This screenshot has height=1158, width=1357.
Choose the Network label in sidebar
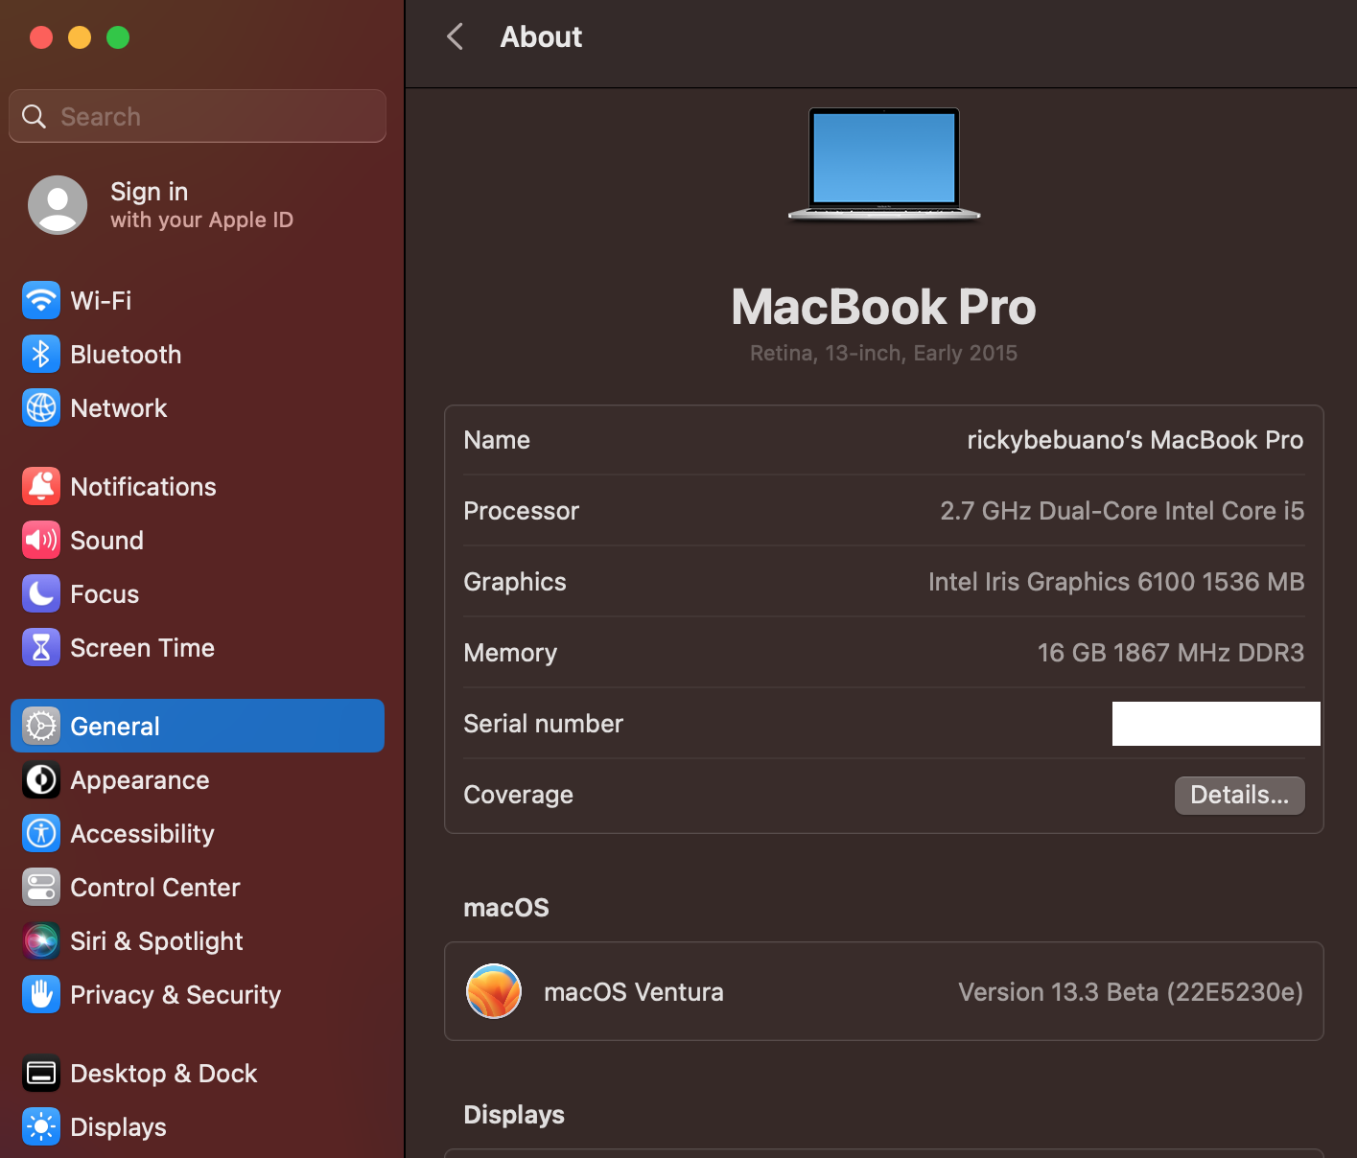tap(119, 407)
